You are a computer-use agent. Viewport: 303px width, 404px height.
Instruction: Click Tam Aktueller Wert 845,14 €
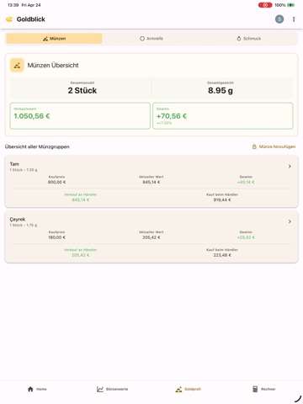(151, 182)
